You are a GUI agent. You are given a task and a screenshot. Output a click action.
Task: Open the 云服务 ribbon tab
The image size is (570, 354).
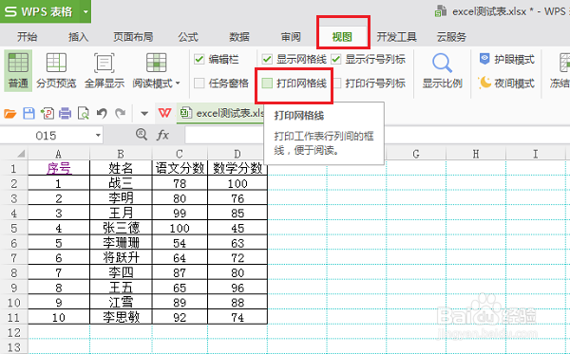(451, 37)
